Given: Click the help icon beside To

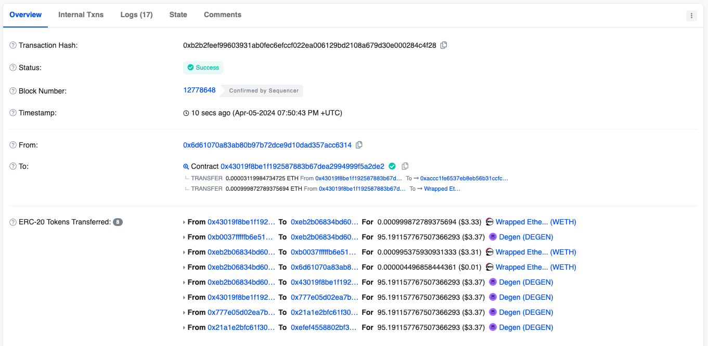Looking at the screenshot, I should coord(13,167).
